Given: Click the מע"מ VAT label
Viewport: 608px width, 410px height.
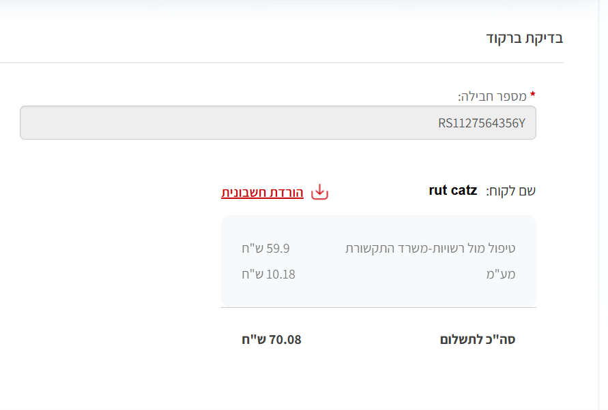Looking at the screenshot, I should pos(502,274).
